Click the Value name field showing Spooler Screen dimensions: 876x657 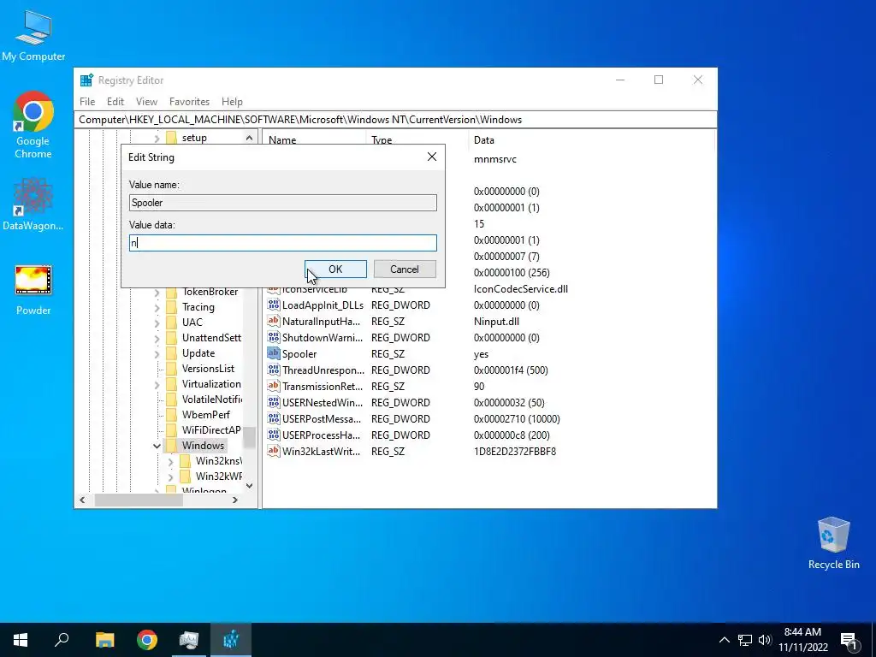[x=282, y=203]
